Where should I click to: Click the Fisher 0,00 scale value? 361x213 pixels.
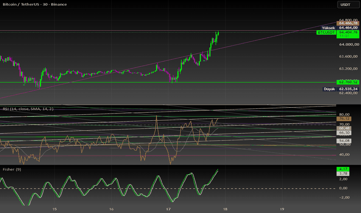[x=343, y=188]
